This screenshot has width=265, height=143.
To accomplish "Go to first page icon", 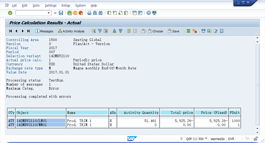I will tap(109, 13).
